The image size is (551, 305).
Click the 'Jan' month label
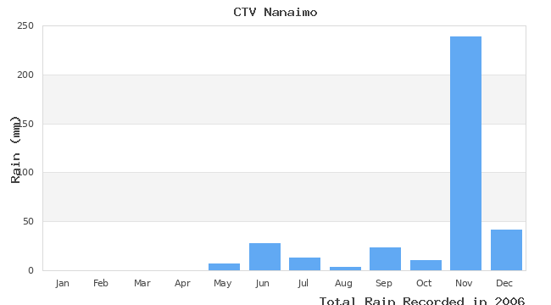tap(62, 283)
